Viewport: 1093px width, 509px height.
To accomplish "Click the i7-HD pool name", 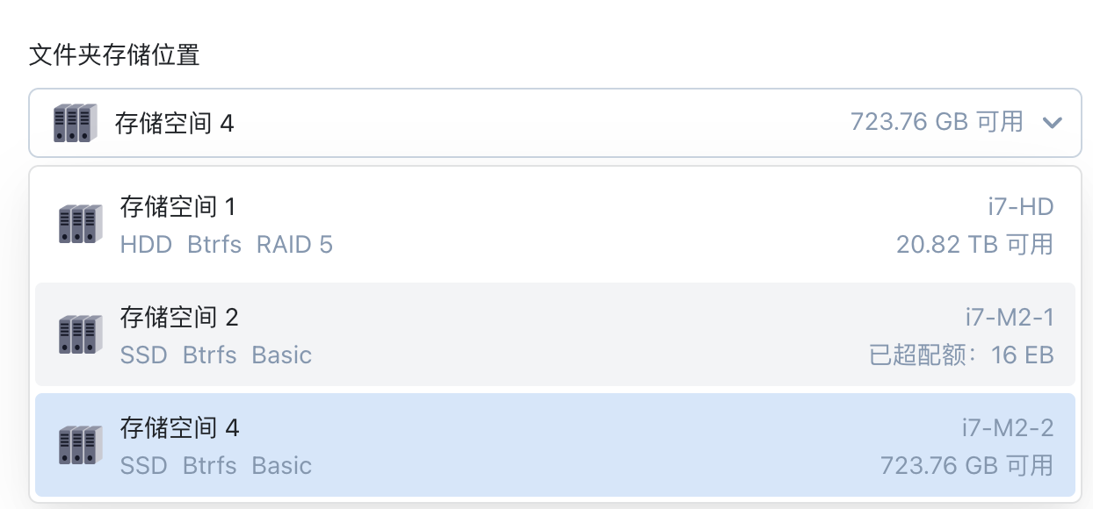I will [1020, 207].
